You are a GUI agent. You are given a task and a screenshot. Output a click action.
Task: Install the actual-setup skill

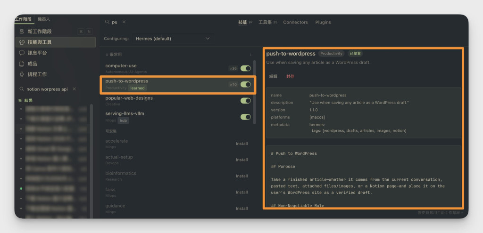tap(242, 160)
